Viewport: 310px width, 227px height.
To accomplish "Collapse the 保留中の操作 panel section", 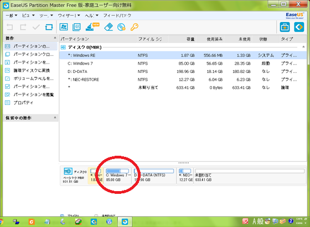I will click(55, 118).
